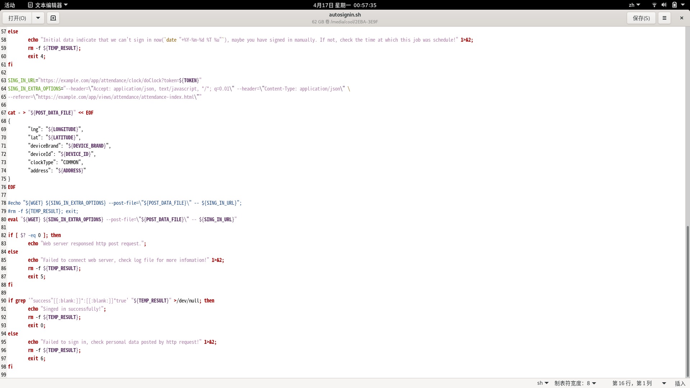The image size is (690, 388).
Task: Open the 活动 Activities overview
Action: [10, 5]
